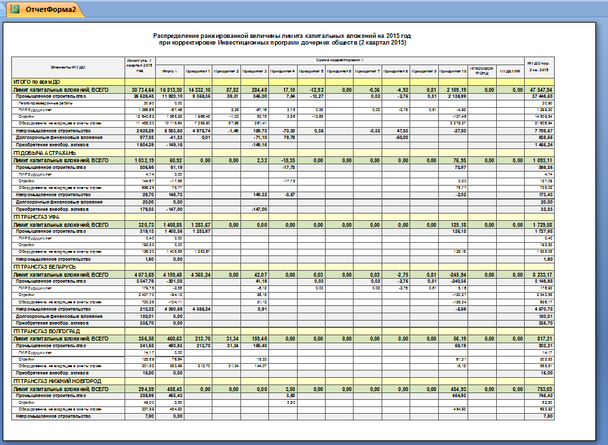Click the 'Элементы ИП ДО' column header
The width and height of the screenshot is (608, 445).
tap(68, 67)
